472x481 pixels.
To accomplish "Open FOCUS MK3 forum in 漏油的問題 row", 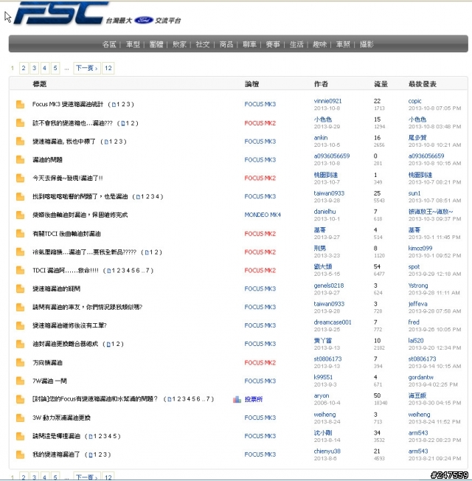I will click(x=260, y=160).
